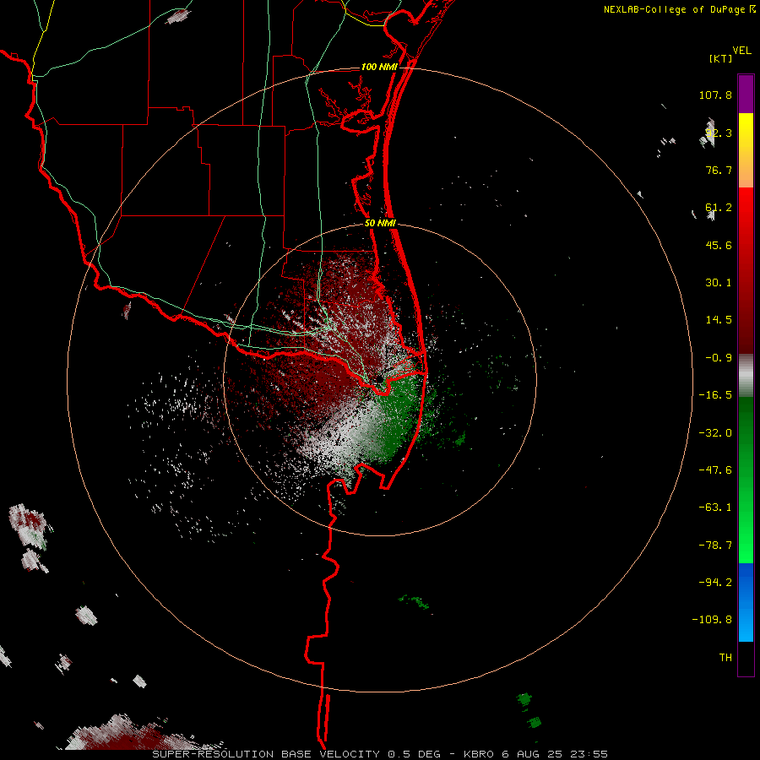
Task: Click the 61.2 velocity scale value
Action: coord(719,208)
